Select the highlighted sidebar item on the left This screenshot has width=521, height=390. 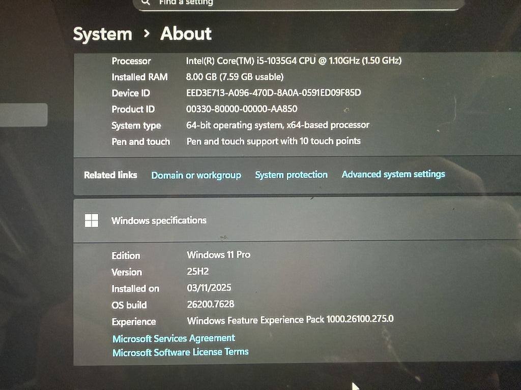pos(23,115)
